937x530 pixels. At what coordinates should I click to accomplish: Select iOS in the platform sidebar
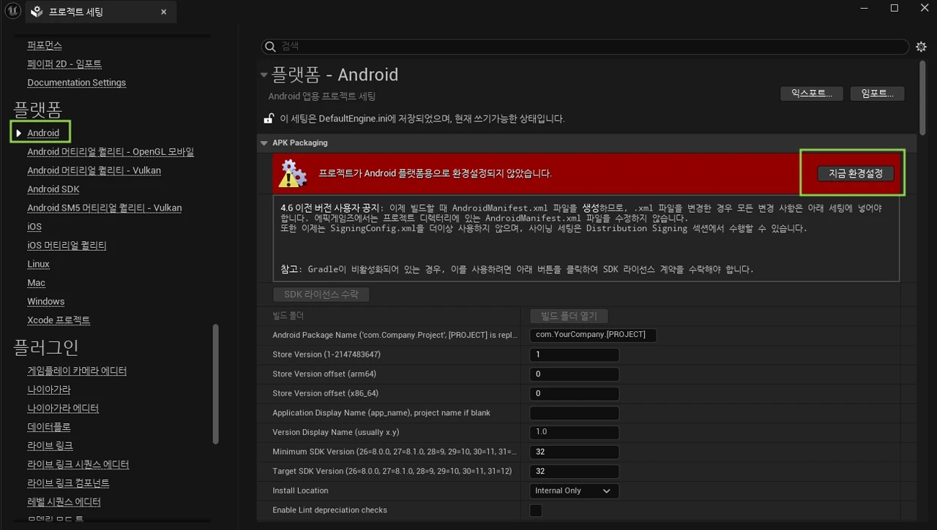coord(34,227)
